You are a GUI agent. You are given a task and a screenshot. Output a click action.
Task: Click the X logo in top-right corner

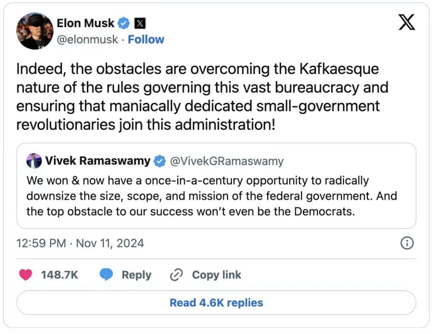[407, 22]
